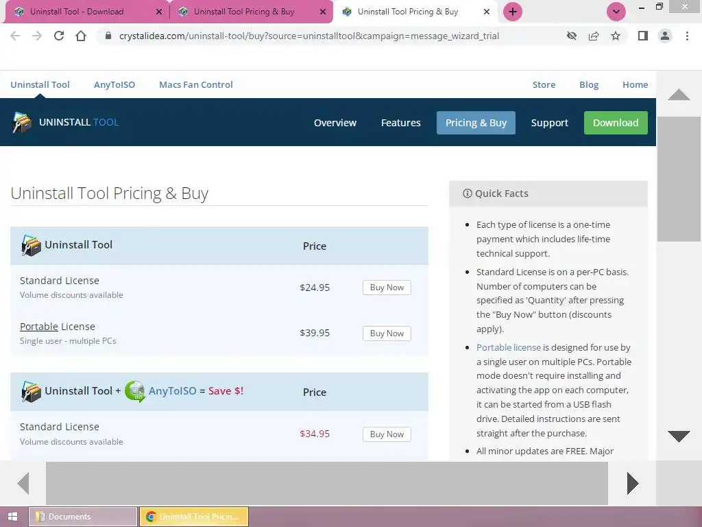The height and width of the screenshot is (527, 702).
Task: Close the second Uninstall Tool Pricing tab
Action: [x=323, y=12]
